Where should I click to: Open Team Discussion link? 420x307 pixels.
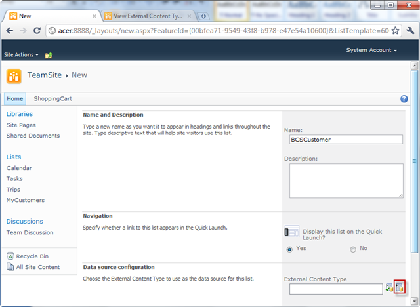tap(30, 232)
